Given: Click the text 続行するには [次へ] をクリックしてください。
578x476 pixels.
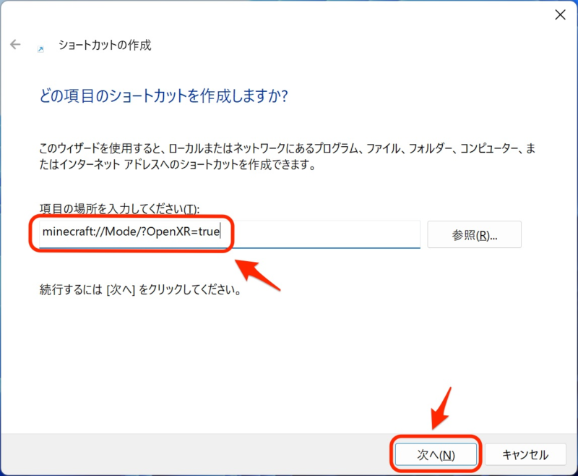Looking at the screenshot, I should coord(140,289).
